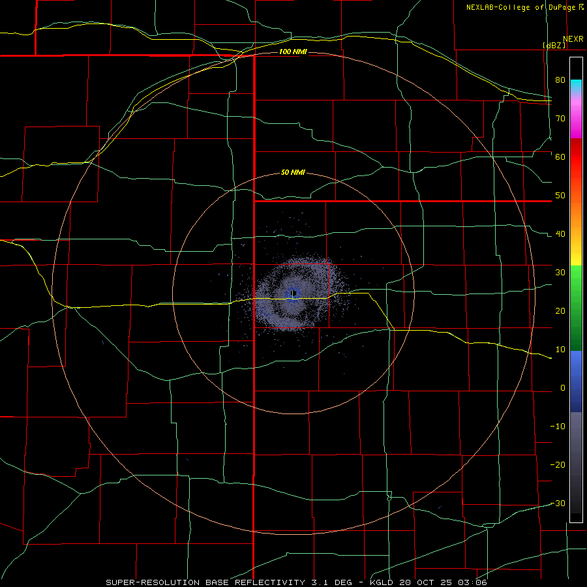Click the -20 dBZ scale value
The image size is (587, 587).
[558, 465]
